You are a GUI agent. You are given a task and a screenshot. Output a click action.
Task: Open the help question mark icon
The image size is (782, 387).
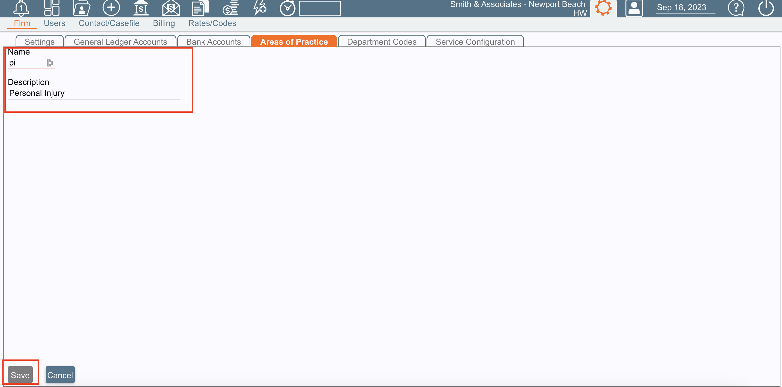coord(736,8)
